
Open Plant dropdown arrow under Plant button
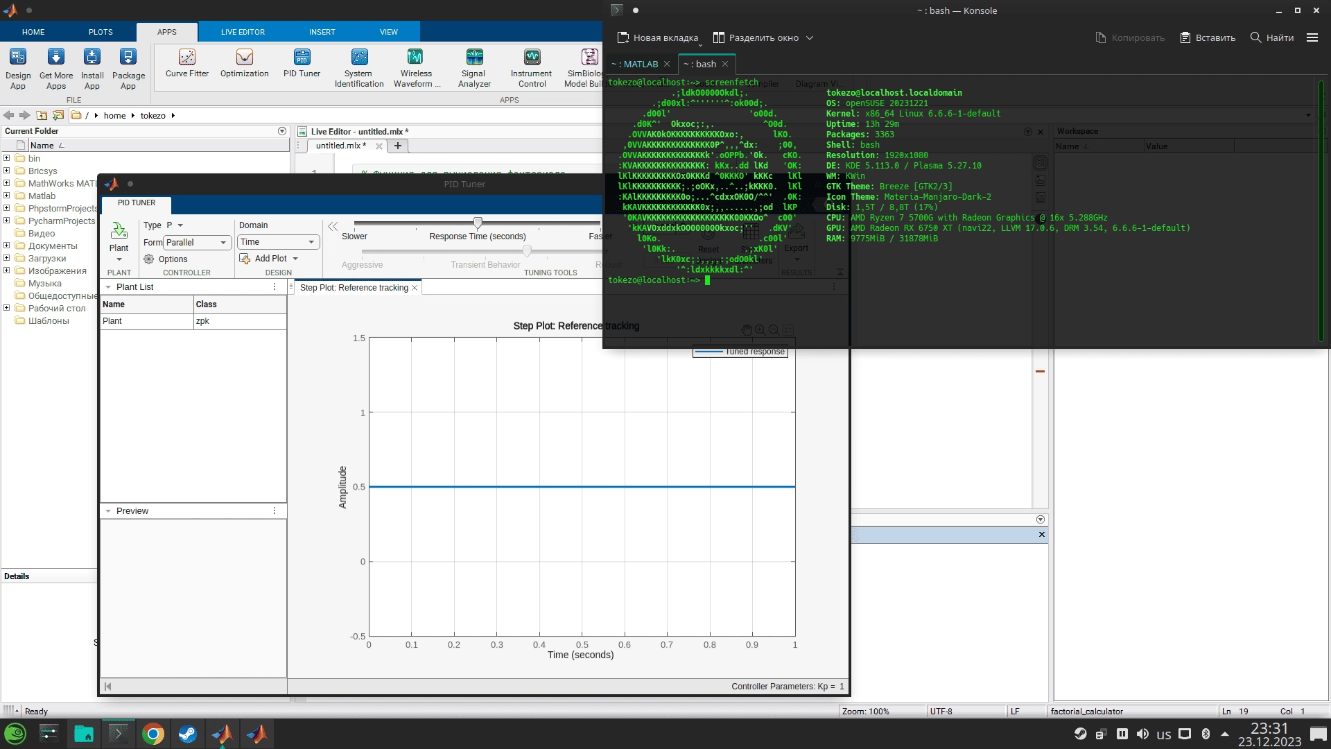[x=119, y=260]
